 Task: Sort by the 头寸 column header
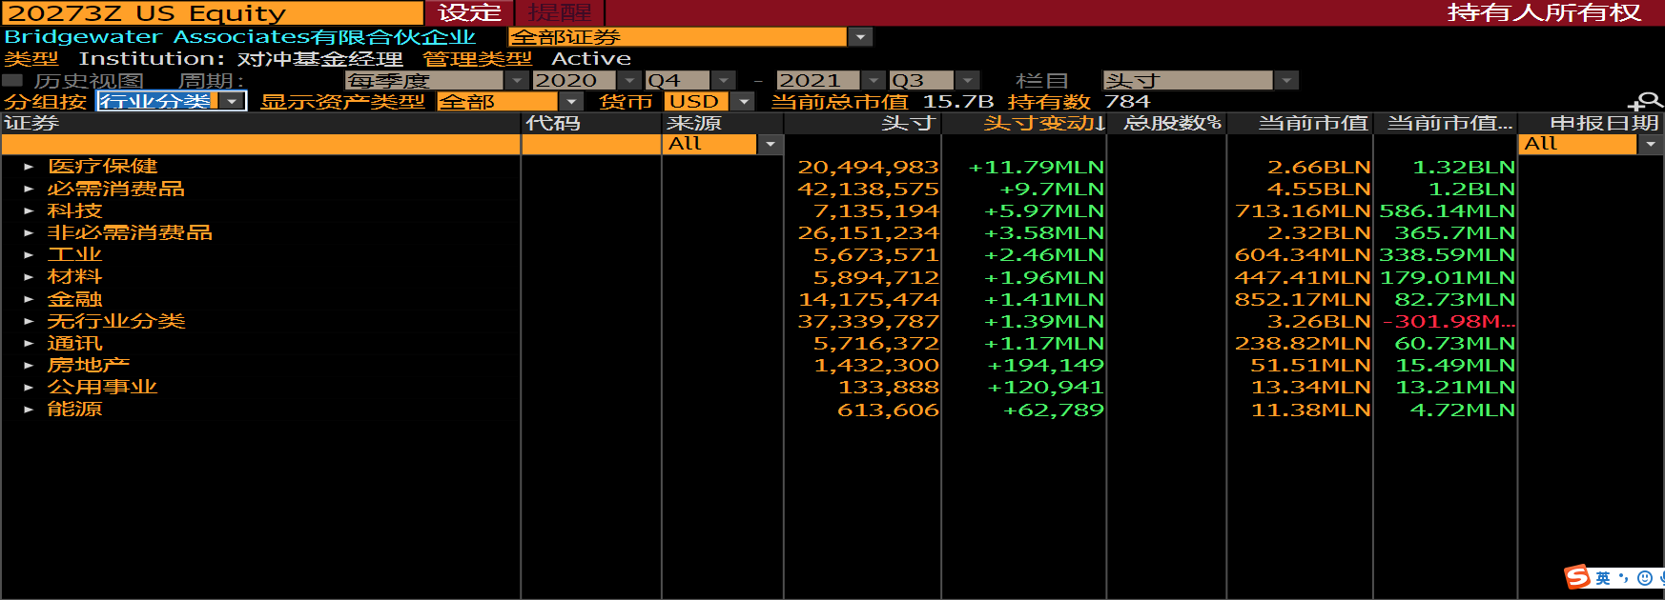pyautogui.click(x=862, y=123)
